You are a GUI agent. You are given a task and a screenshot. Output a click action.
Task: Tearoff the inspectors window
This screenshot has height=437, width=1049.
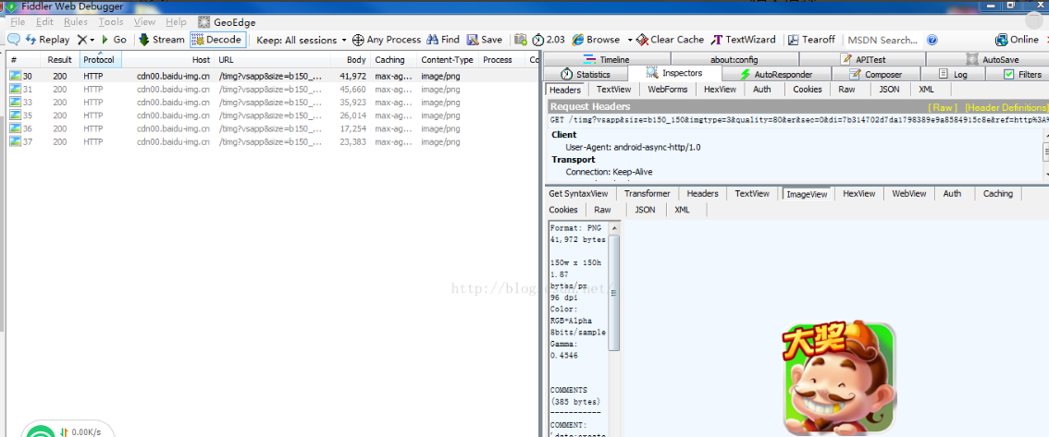[811, 40]
